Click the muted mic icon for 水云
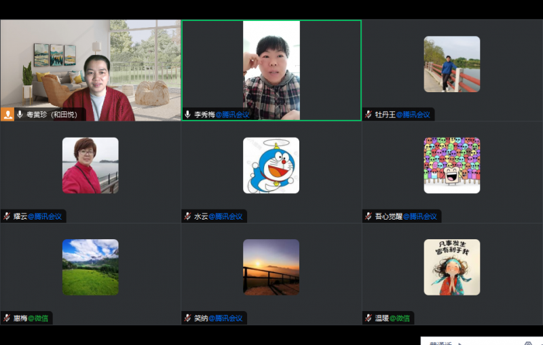 tap(188, 216)
